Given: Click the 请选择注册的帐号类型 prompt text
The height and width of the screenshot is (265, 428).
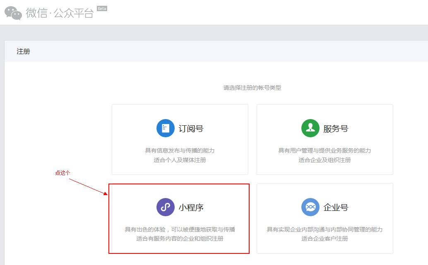Looking at the screenshot, I should [252, 88].
